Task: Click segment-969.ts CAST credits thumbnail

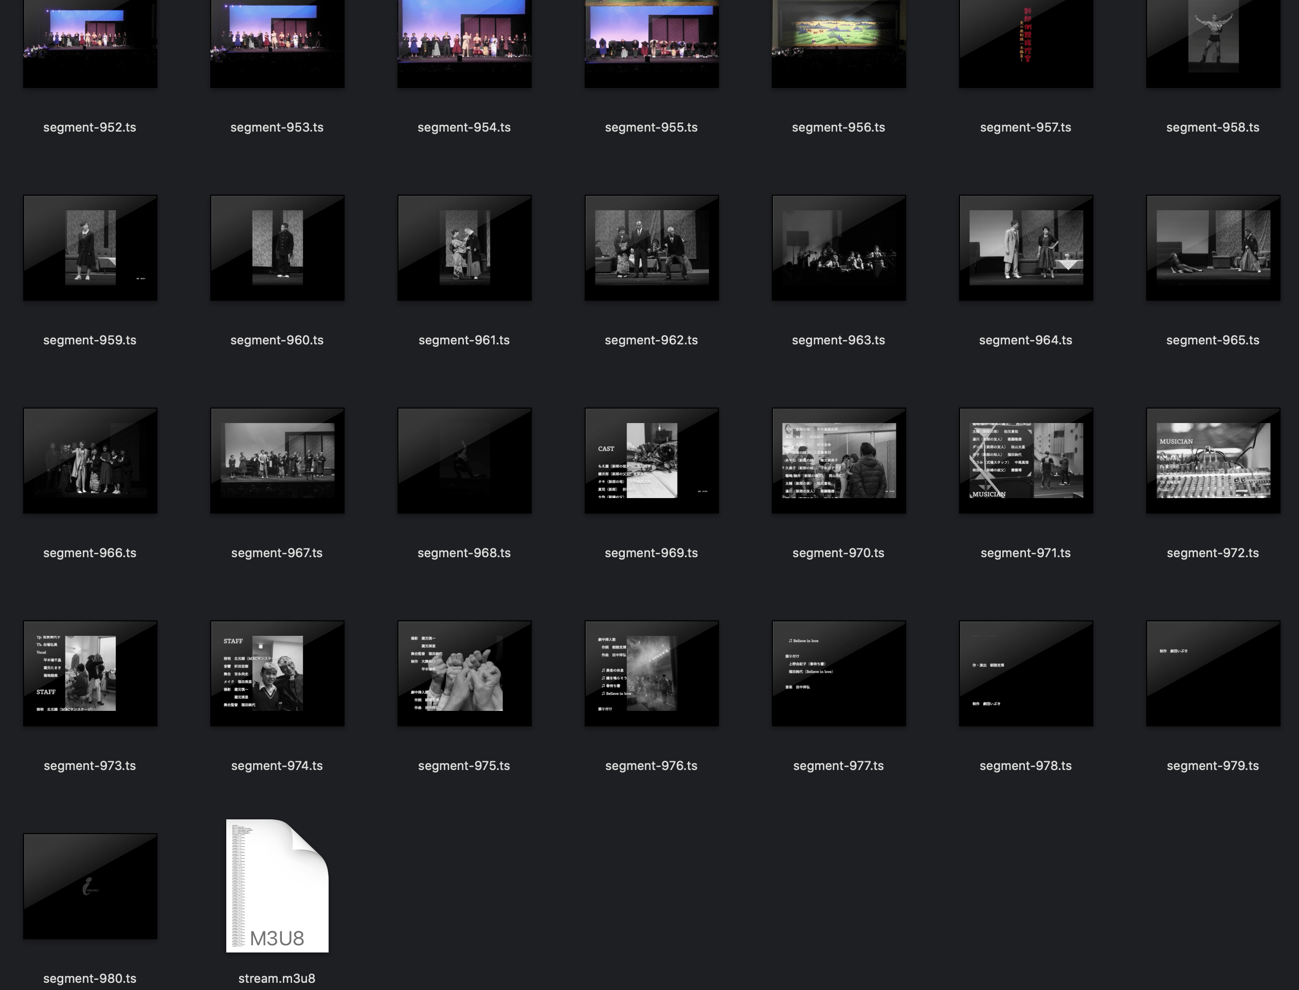Action: click(x=651, y=460)
